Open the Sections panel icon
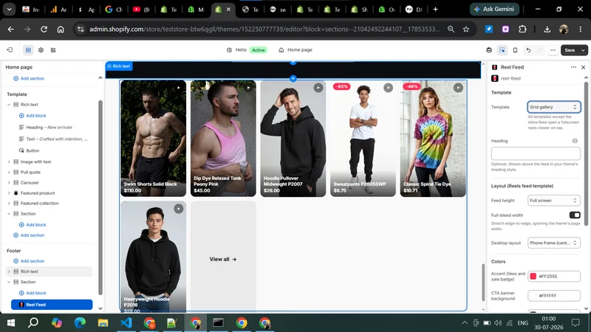591x332 pixels. [28, 49]
